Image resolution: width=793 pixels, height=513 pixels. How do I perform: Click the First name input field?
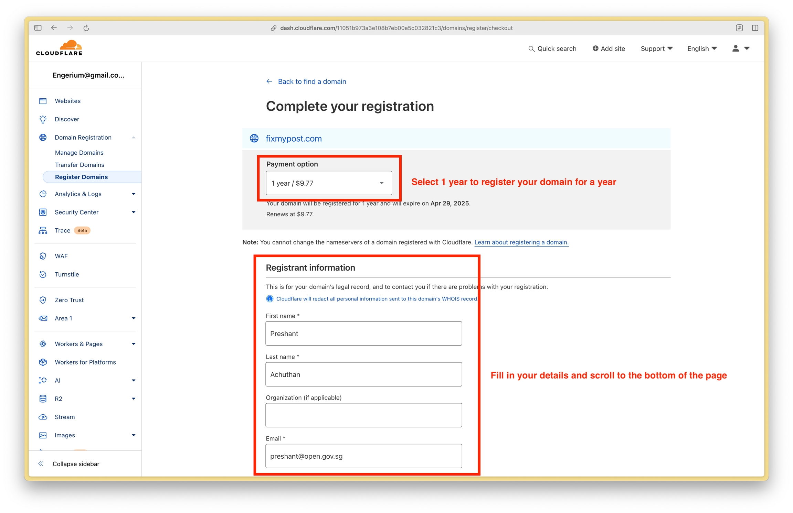click(x=364, y=334)
